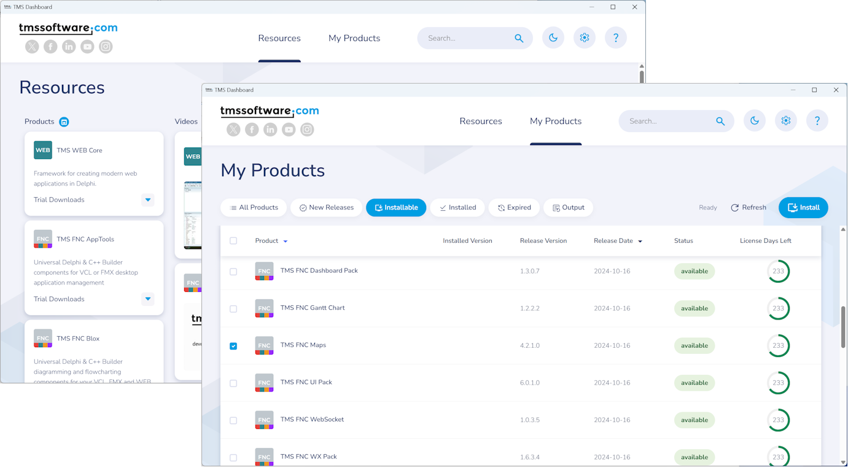Image resolution: width=848 pixels, height=467 pixels.
Task: Click TMS FNC WebSocket product icon
Action: coord(264,420)
